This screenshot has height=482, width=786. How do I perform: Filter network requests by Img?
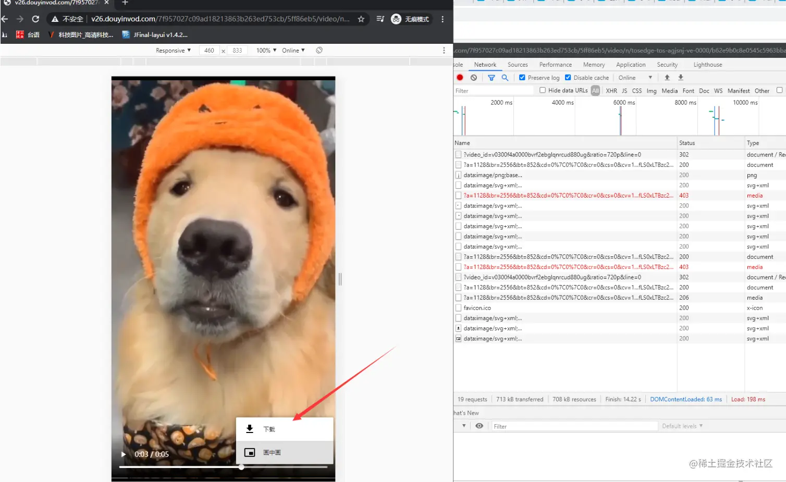652,91
